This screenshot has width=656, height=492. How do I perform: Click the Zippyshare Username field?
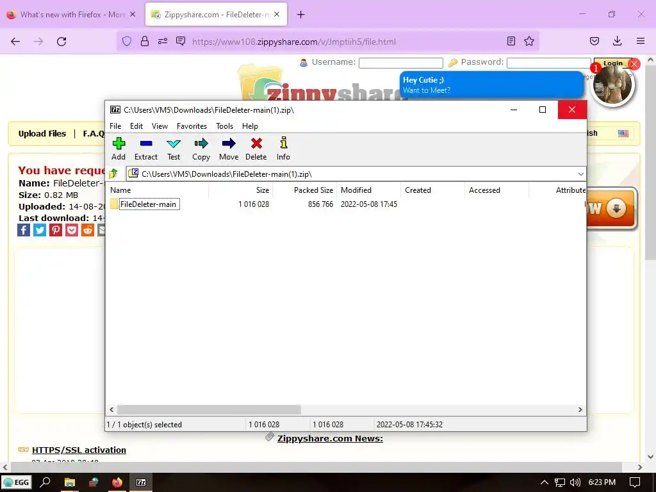[x=401, y=63]
